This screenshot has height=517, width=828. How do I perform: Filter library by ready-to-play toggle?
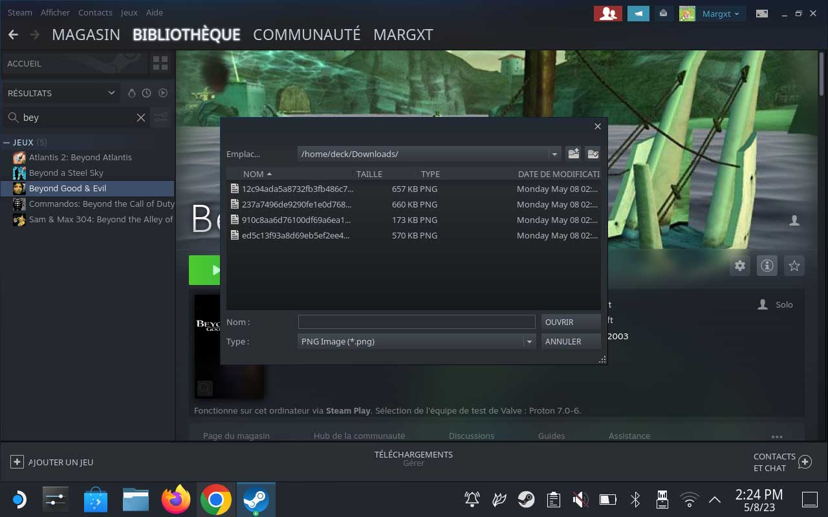click(x=163, y=93)
